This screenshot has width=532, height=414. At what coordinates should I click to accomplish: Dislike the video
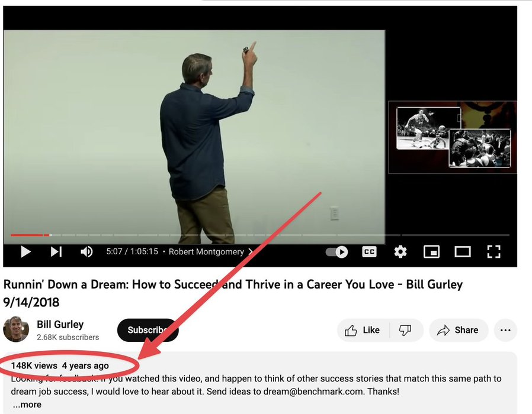pyautogui.click(x=405, y=330)
